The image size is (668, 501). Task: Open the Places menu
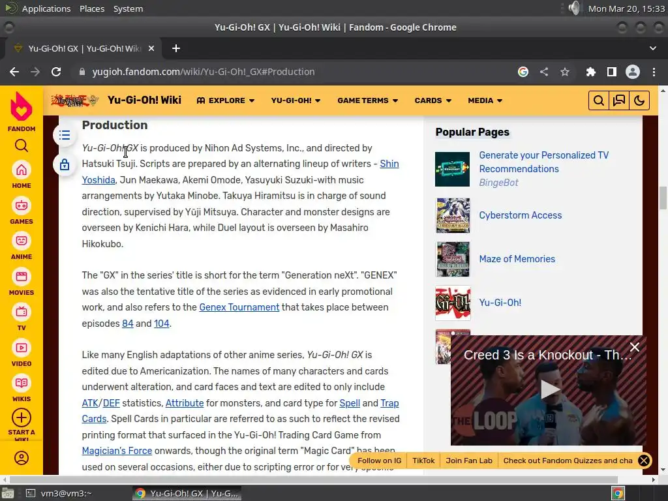pyautogui.click(x=92, y=8)
